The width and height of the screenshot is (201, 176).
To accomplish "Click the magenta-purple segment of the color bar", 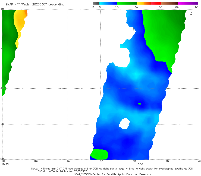I will [188, 3].
